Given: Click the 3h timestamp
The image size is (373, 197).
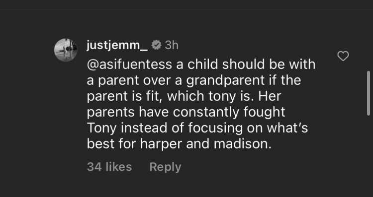Looking at the screenshot, I should coord(171,45).
